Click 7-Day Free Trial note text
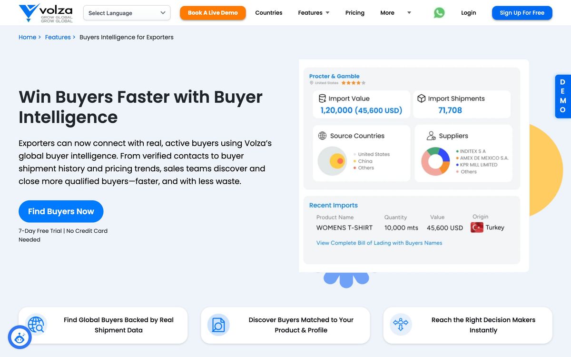This screenshot has height=357, width=571. (x=63, y=235)
